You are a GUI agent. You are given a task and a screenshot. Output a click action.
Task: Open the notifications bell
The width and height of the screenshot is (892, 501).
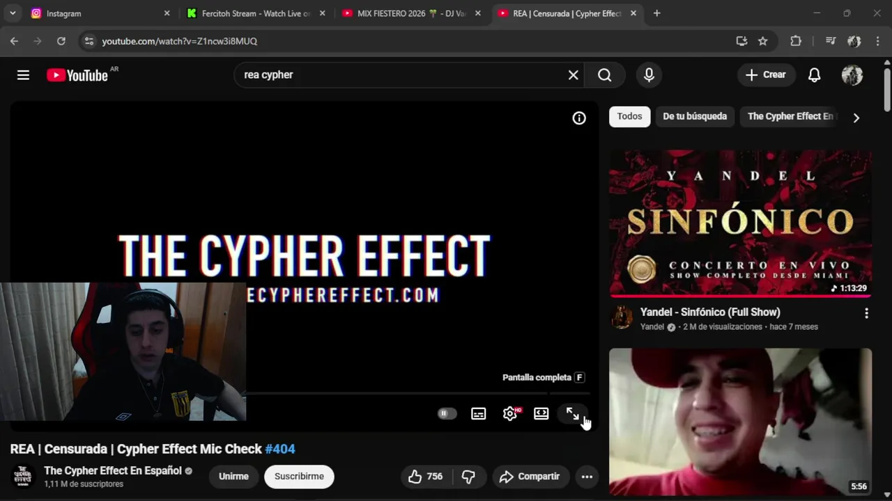(x=814, y=75)
